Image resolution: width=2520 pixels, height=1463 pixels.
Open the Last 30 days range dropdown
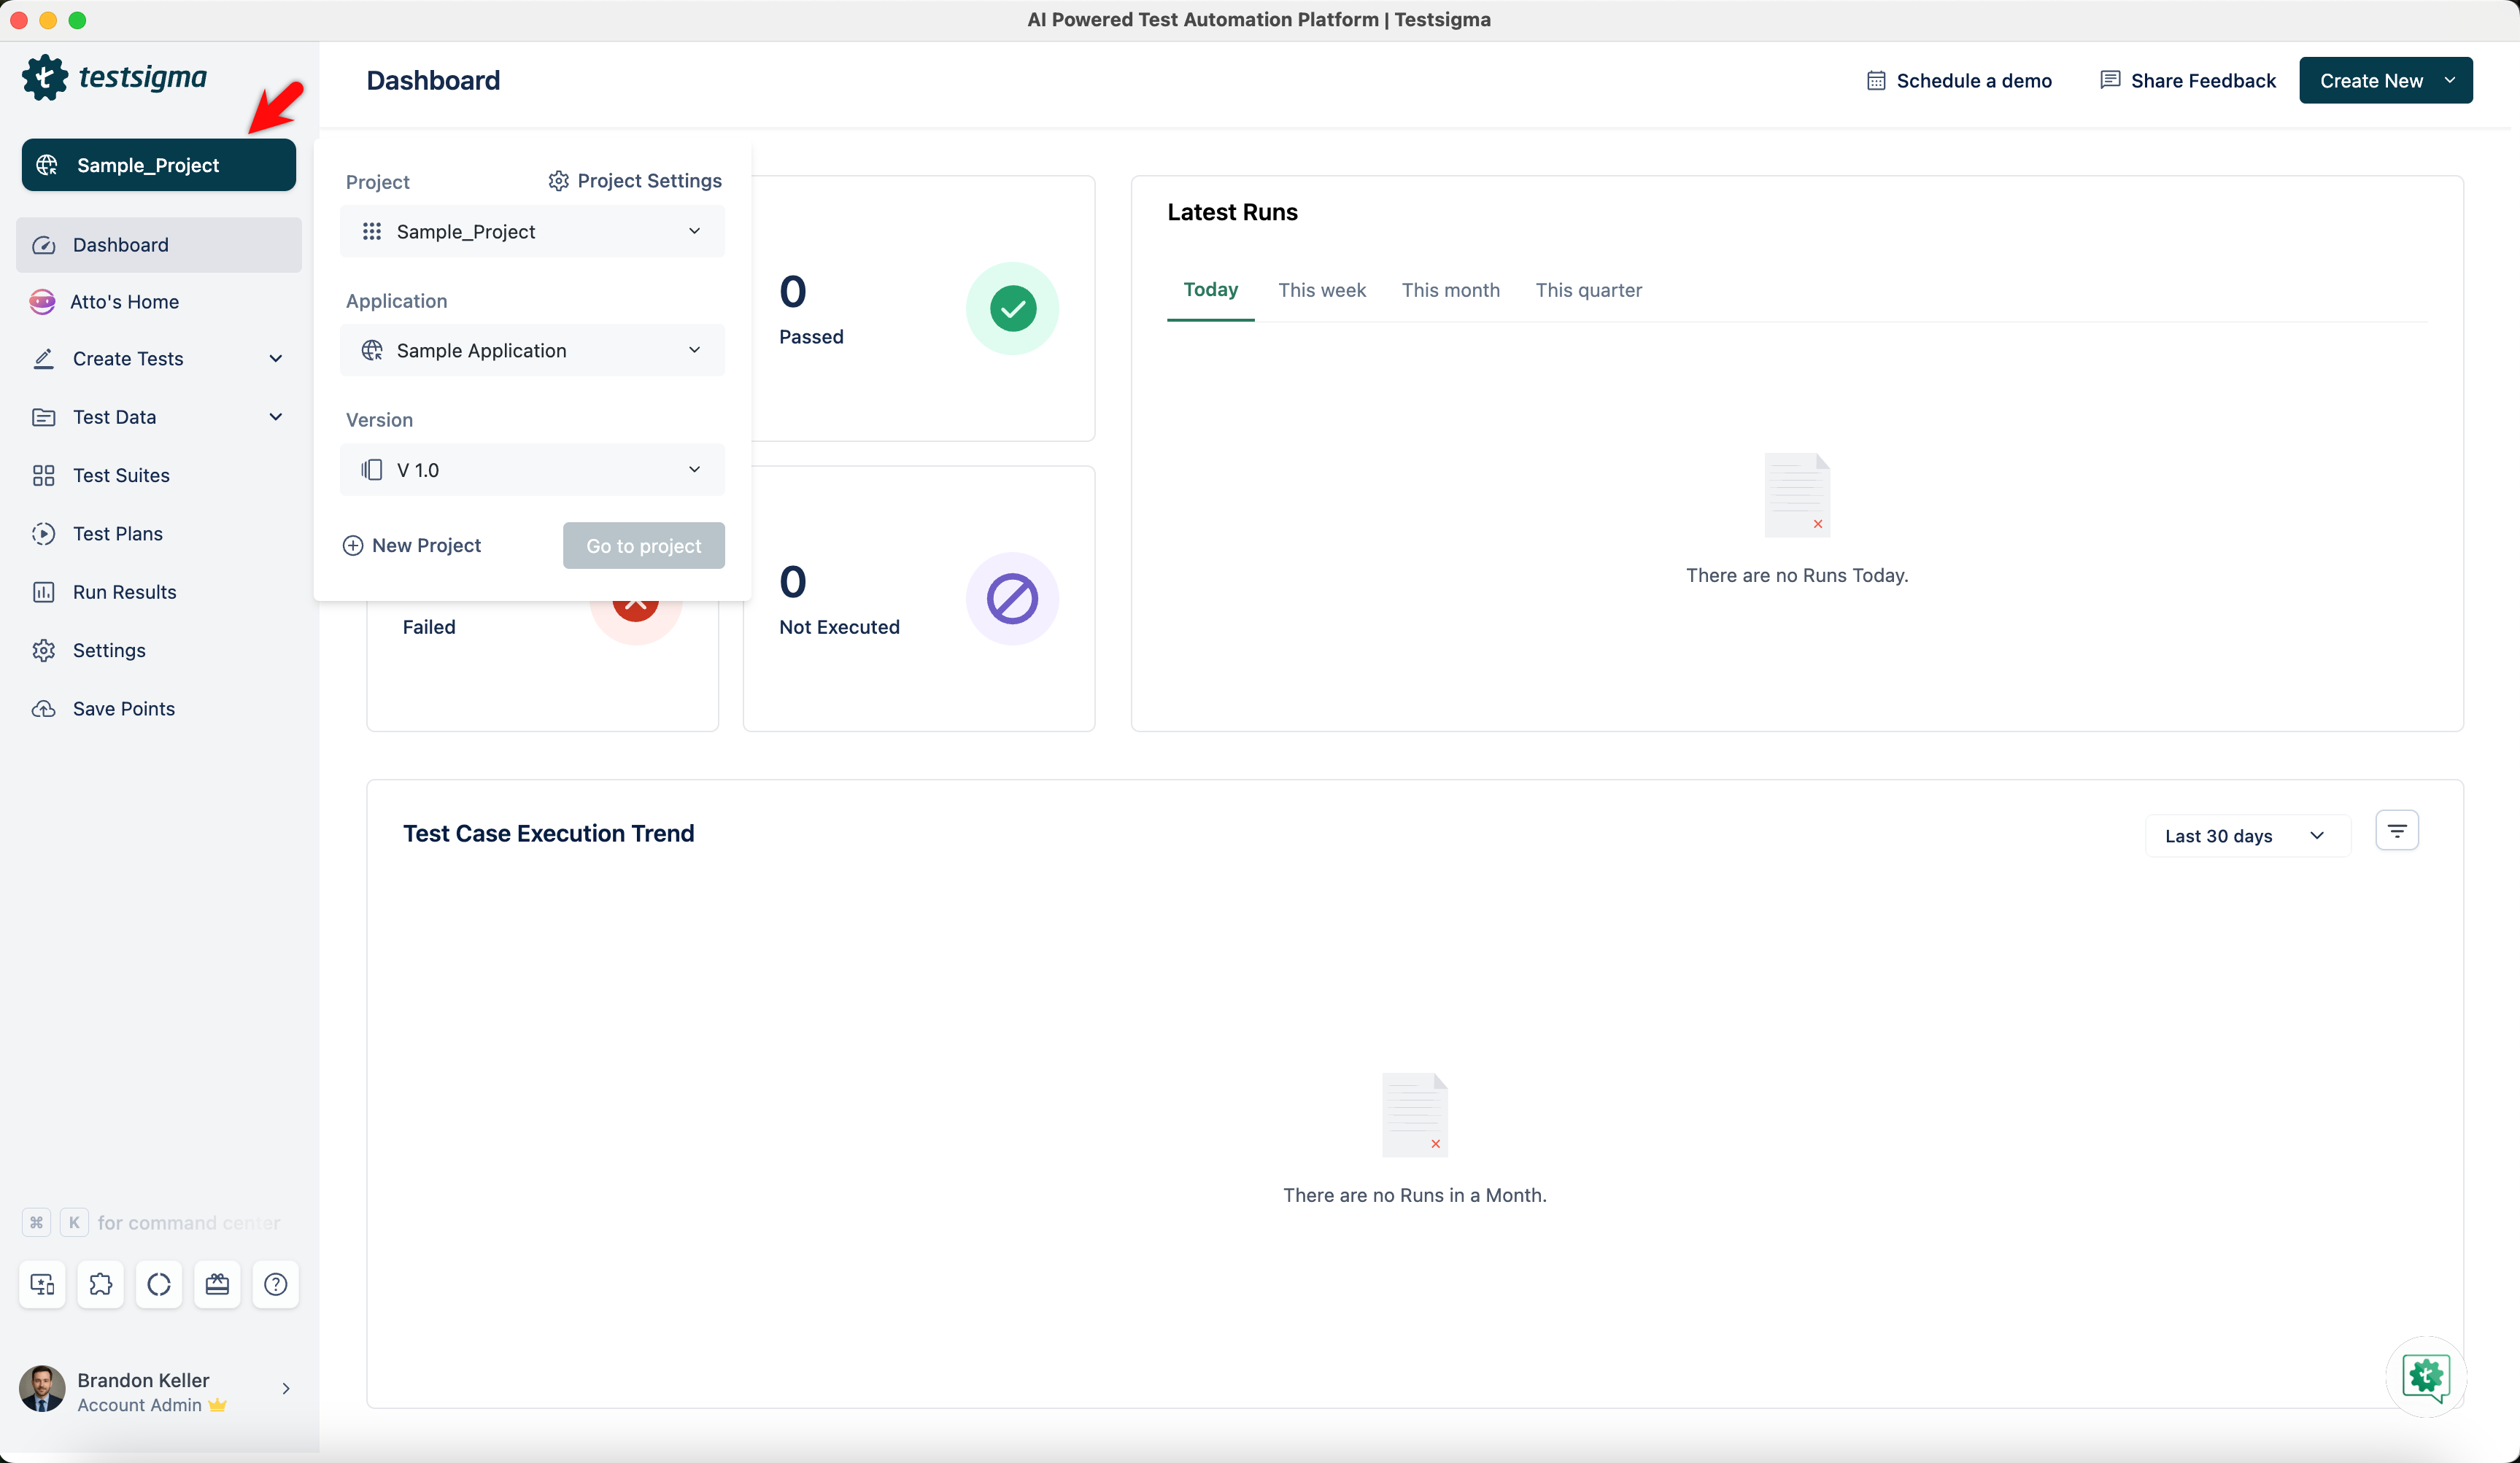coord(2246,836)
